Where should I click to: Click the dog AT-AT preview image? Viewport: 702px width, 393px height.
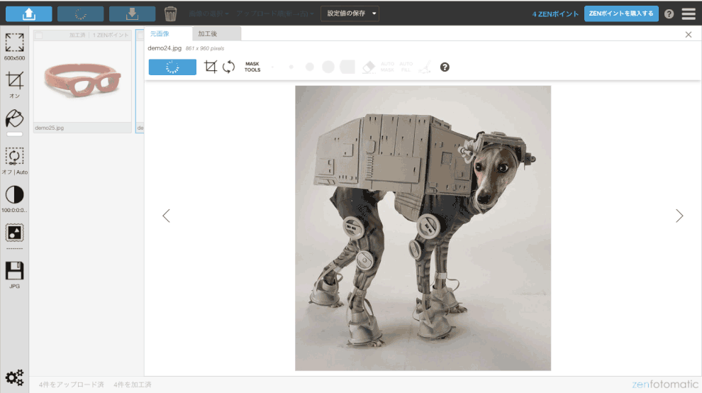pos(423,228)
